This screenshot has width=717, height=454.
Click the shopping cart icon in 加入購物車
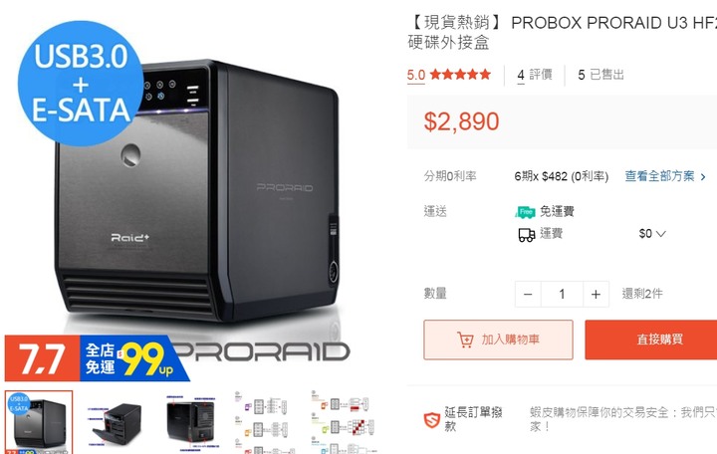pyautogui.click(x=465, y=340)
